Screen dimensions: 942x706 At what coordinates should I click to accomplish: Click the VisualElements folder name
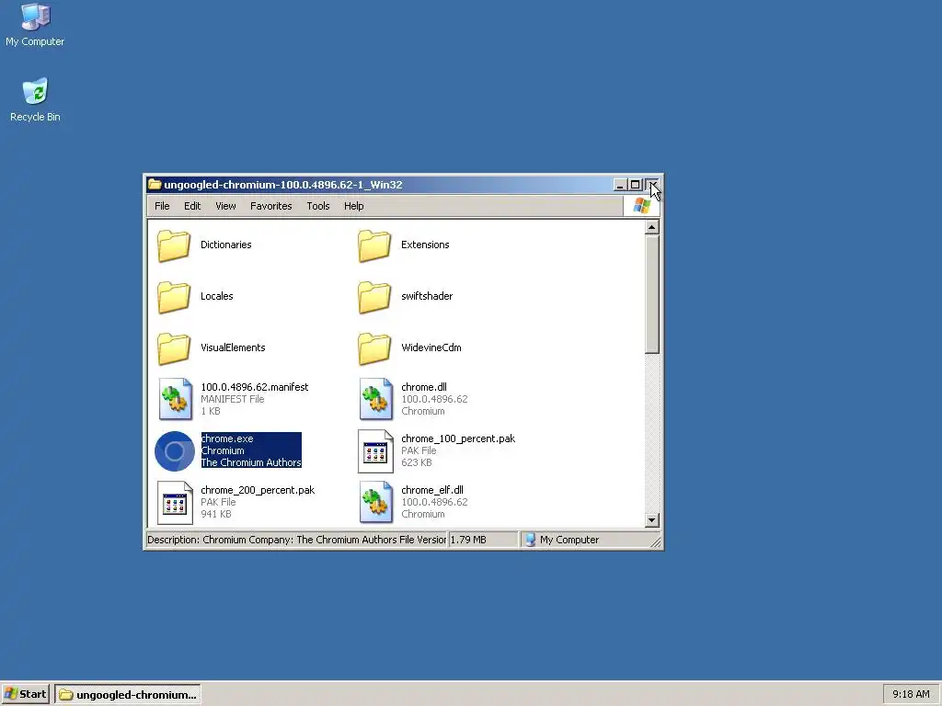point(233,348)
